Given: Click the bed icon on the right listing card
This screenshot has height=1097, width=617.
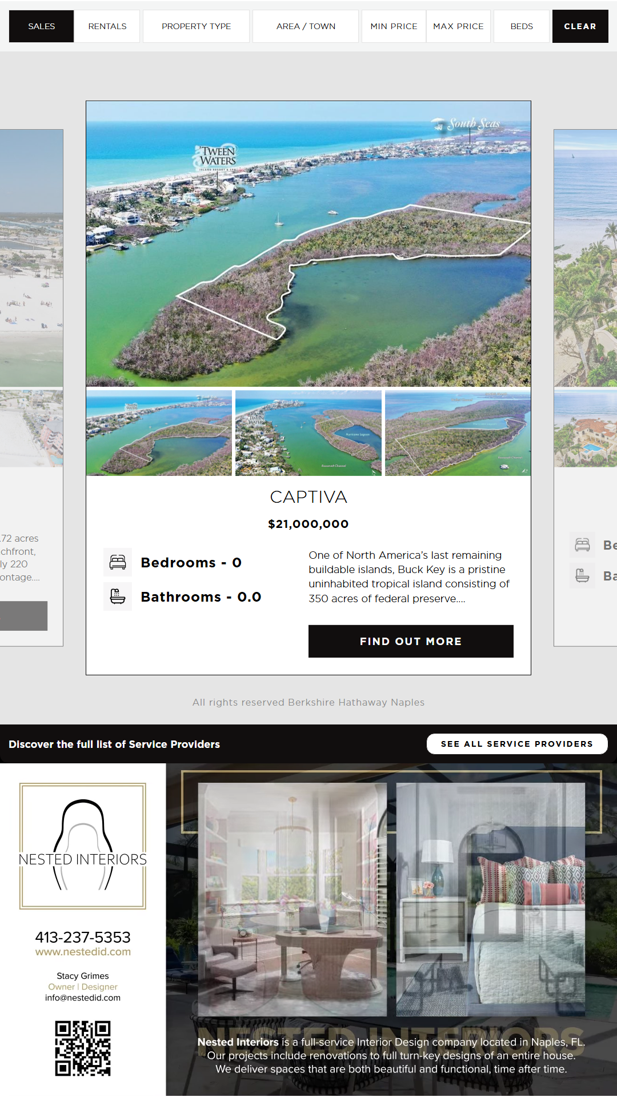Looking at the screenshot, I should point(582,545).
